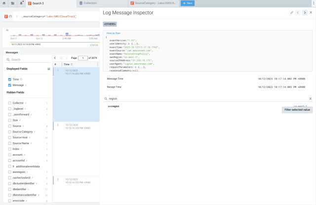Expand the additionaleventdata field
Viewport: 316px width, 205px height.
point(13,166)
